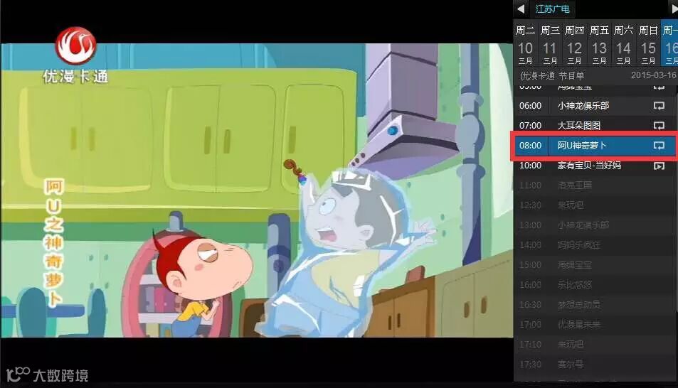Switch to 周二 10 三月 date tab
Viewport: 678px width, 388px height.
525,43
